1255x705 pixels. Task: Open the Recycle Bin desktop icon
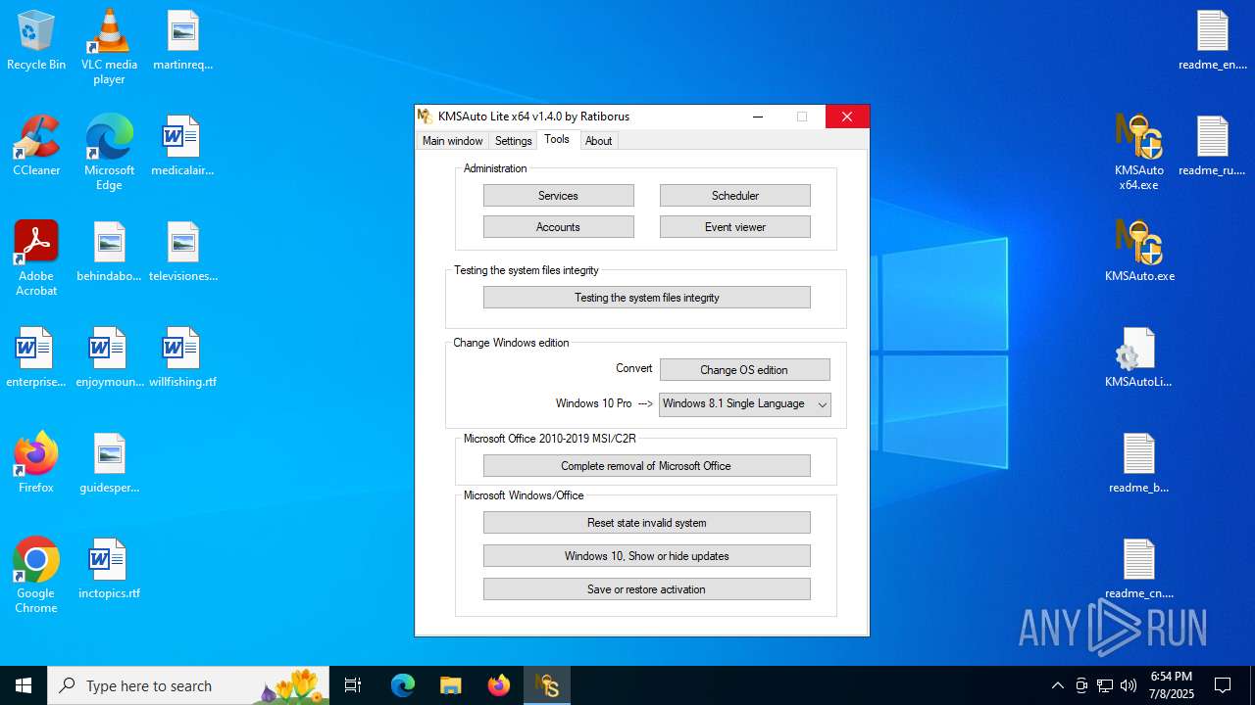click(x=36, y=41)
